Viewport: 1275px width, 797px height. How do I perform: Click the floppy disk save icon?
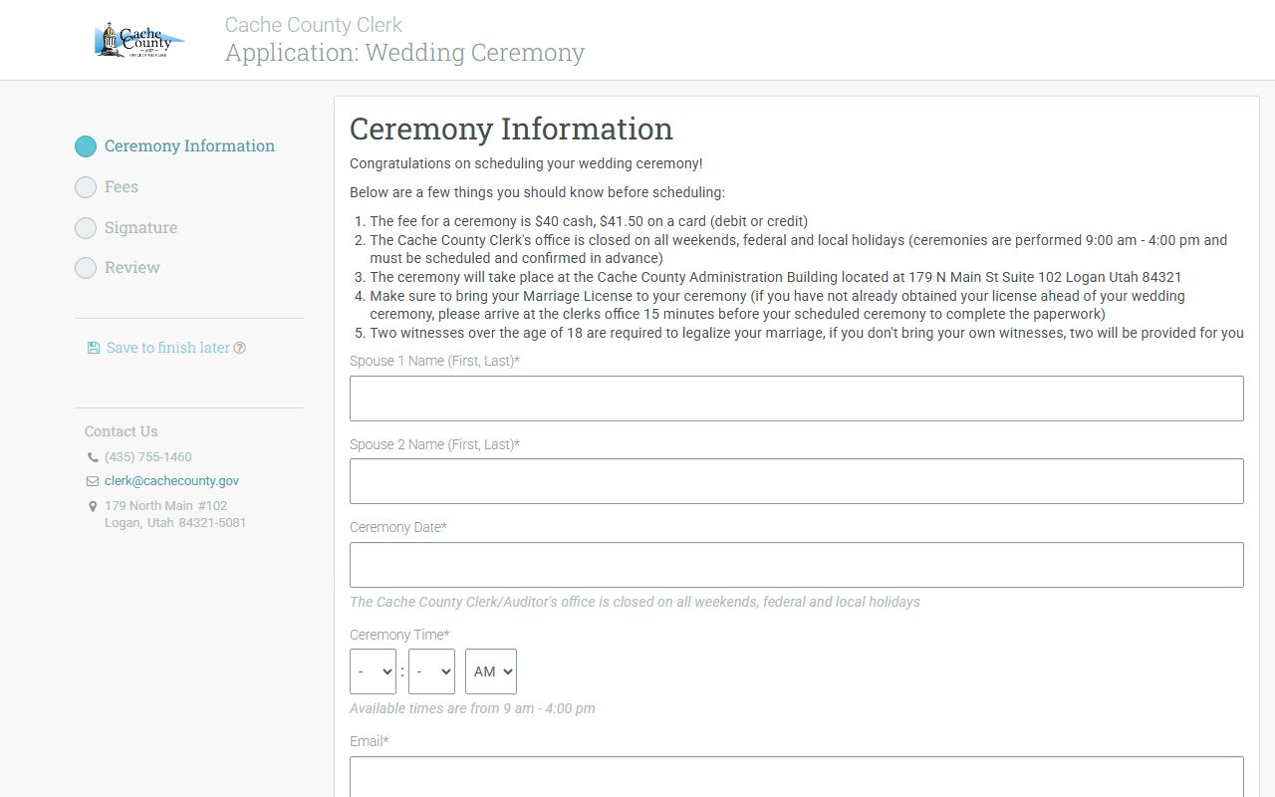[94, 348]
